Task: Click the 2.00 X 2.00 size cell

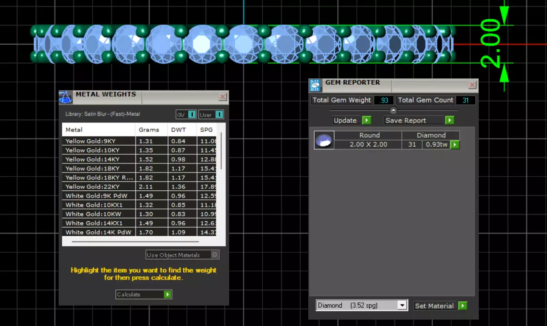Action: [368, 145]
